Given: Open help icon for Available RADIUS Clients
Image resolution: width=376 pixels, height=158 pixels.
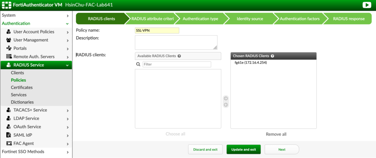Looking at the screenshot, I should (179, 56).
